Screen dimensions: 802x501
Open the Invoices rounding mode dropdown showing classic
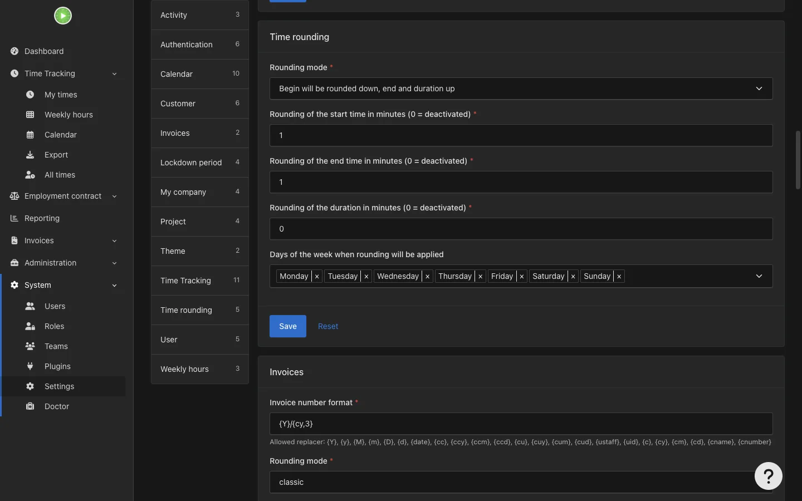521,482
